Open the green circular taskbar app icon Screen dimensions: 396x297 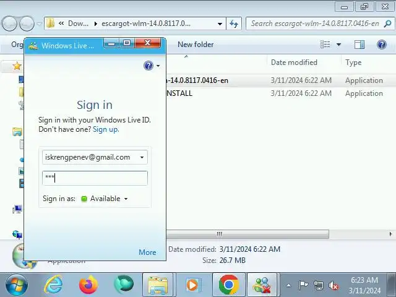point(124,285)
